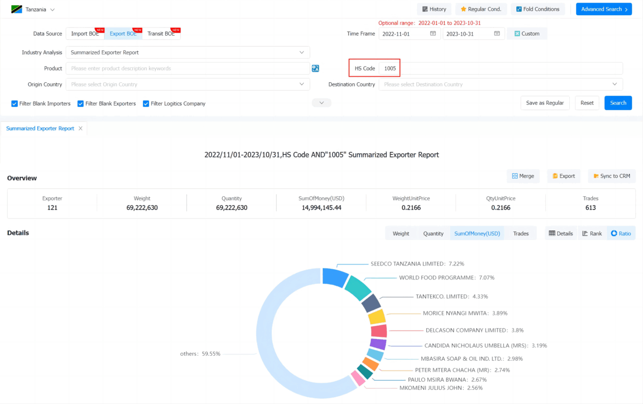The width and height of the screenshot is (643, 404).
Task: Open calendar icon for end date 2023-10-31
Action: [x=497, y=34]
